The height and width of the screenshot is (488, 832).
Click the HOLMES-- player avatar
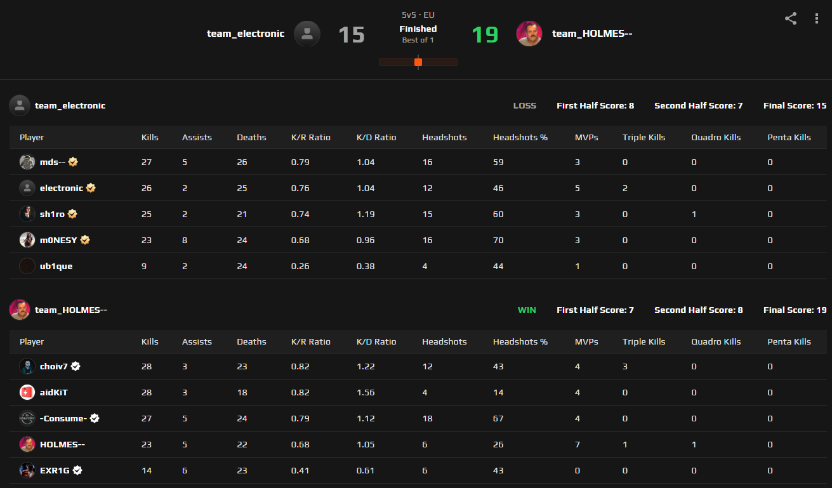click(x=27, y=444)
